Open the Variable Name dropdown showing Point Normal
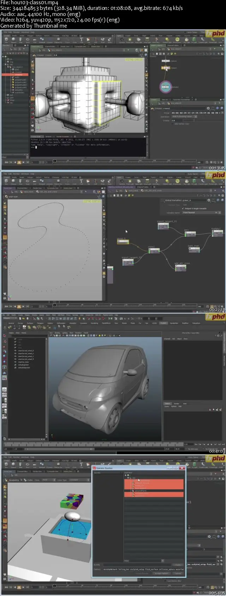The width and height of the screenshot is (226, 596). [200, 213]
